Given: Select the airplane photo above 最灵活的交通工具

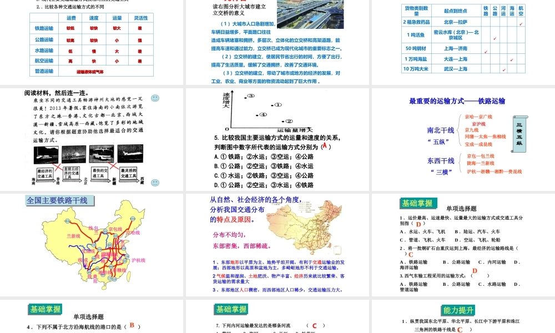Looking at the screenshot, I should pyautogui.click(x=130, y=154).
